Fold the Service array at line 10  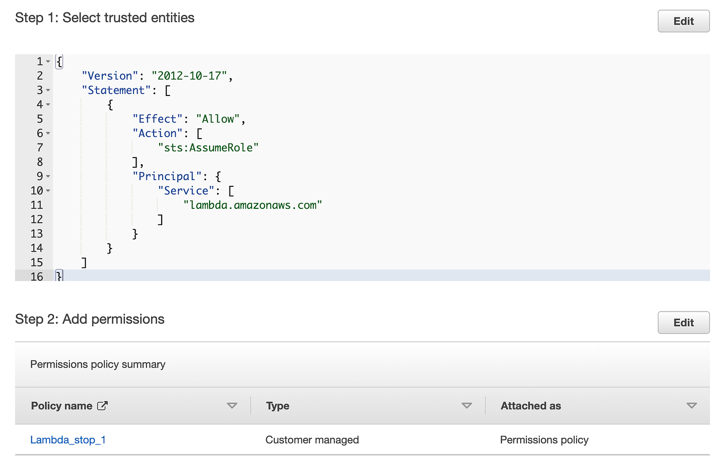tap(48, 191)
